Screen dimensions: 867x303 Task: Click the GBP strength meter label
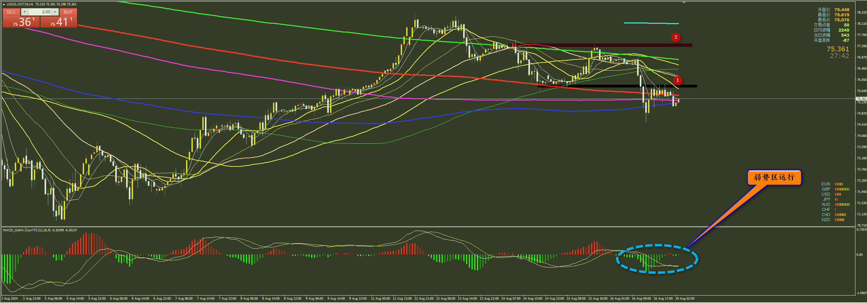click(x=826, y=189)
